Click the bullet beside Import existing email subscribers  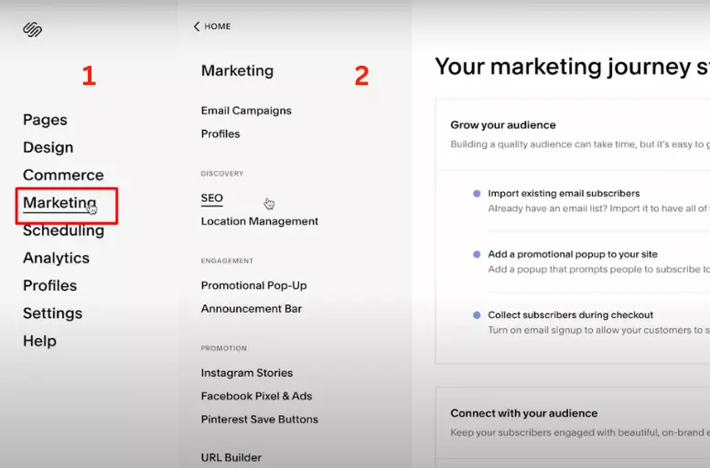(477, 194)
